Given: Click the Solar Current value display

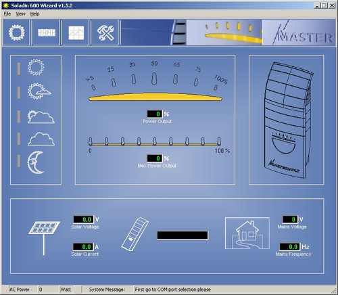Looking at the screenshot, I should (x=83, y=247).
